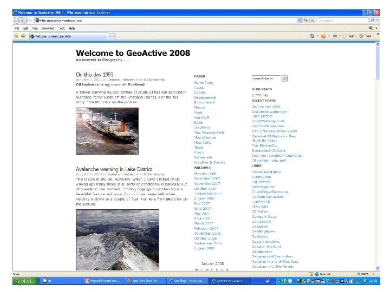
Task: Run search with the magnifier icon
Action: coord(372,21)
